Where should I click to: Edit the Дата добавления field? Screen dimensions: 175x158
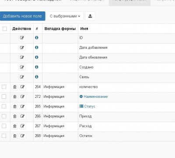22,48
